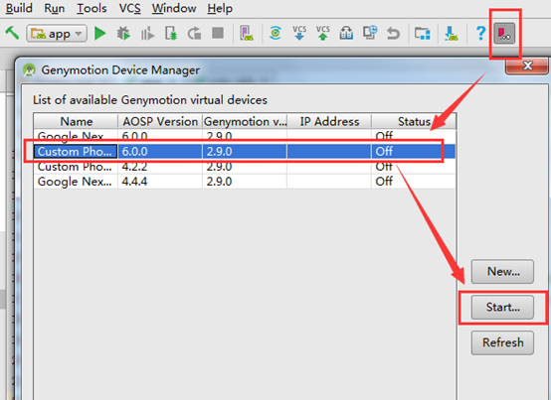
Task: Click the Help question mark icon
Action: click(x=480, y=34)
